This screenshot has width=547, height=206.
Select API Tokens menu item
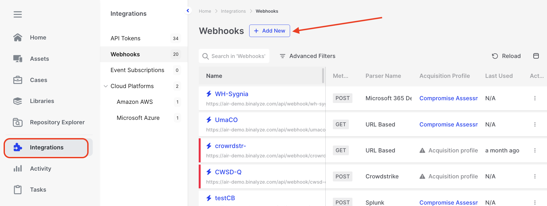[126, 38]
